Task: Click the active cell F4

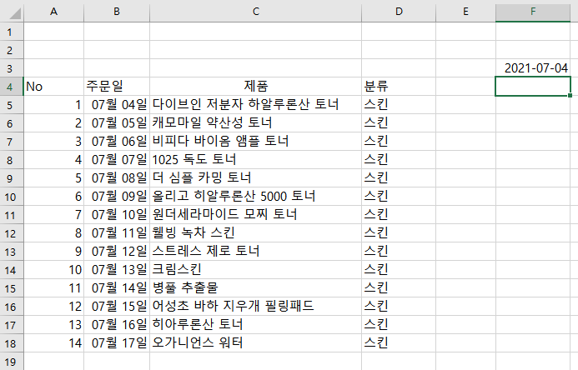Action: tap(533, 87)
